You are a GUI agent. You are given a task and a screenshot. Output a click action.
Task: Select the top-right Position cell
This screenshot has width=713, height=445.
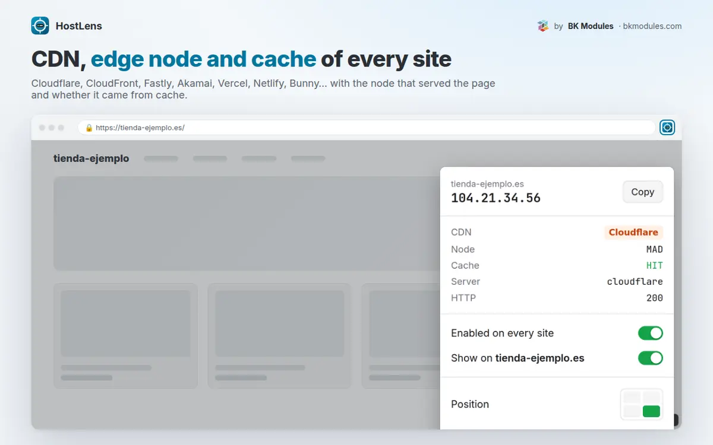click(x=651, y=397)
